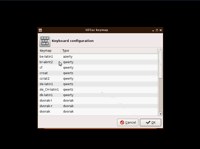Click the SliTaz window menu icon

click(x=40, y=30)
